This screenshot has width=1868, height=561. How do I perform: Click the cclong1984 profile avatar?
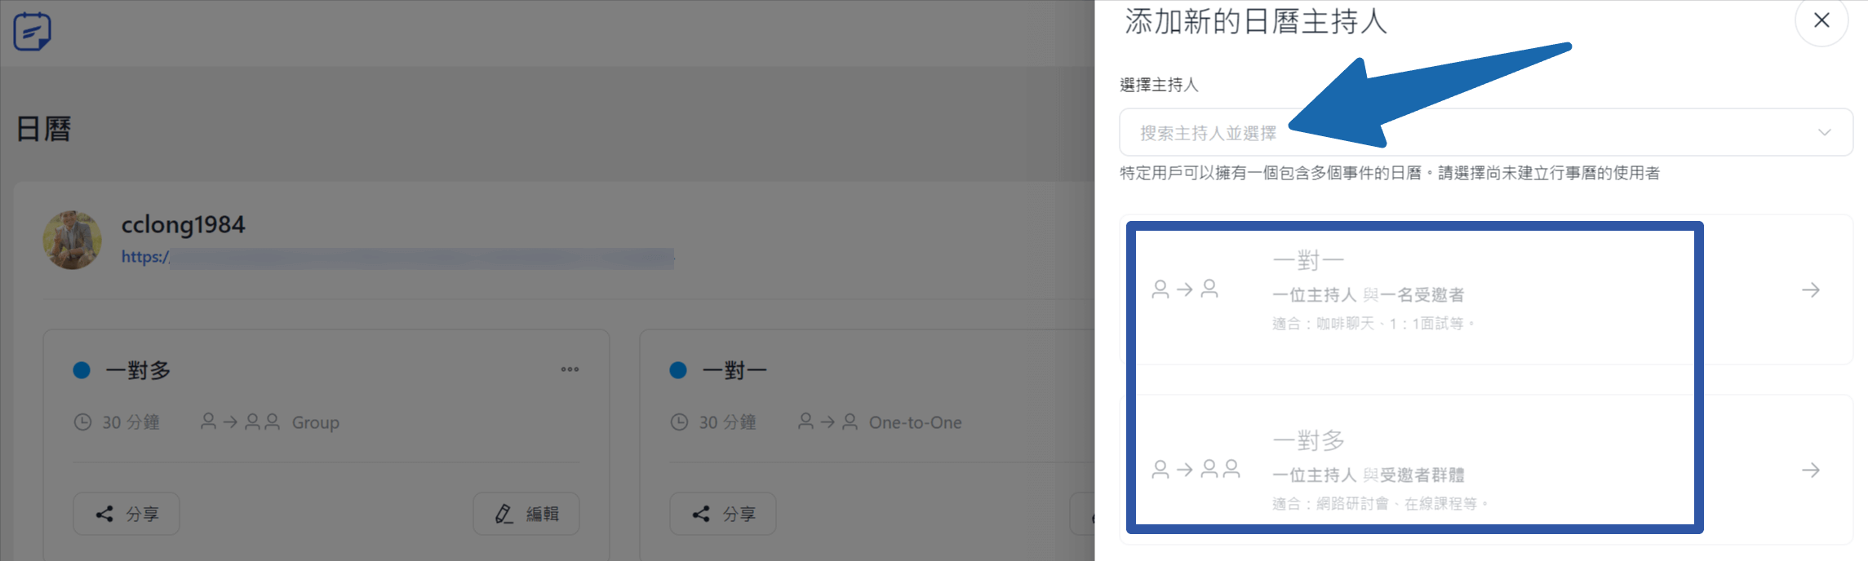pos(73,240)
